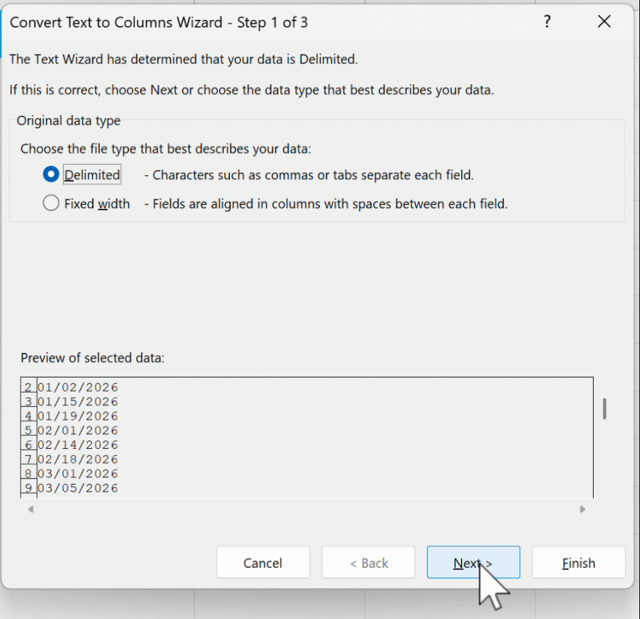Choose the 03/05/2026 row in the preview

[78, 489]
